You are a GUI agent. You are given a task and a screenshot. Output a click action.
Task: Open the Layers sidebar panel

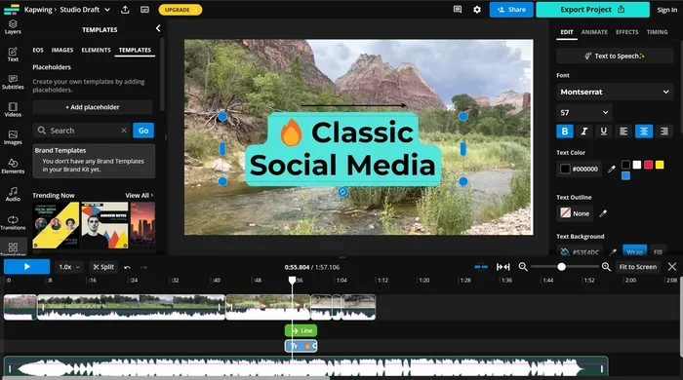point(13,27)
